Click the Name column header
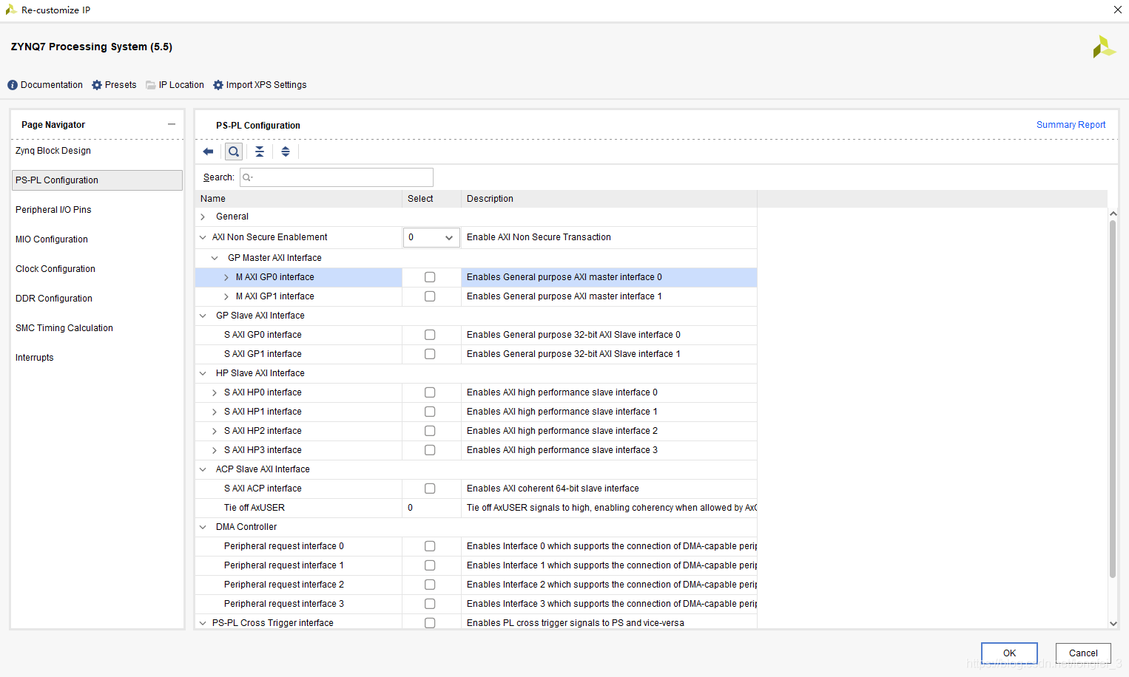This screenshot has height=677, width=1129. click(x=299, y=199)
